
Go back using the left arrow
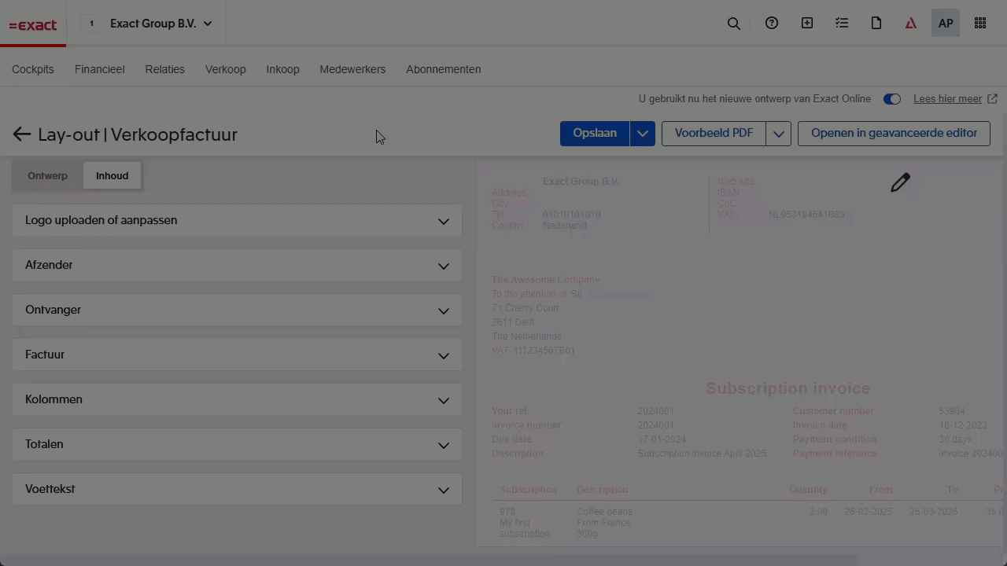[x=21, y=134]
